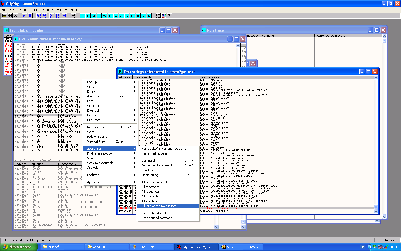Open Threads window with T icon

click(99, 16)
